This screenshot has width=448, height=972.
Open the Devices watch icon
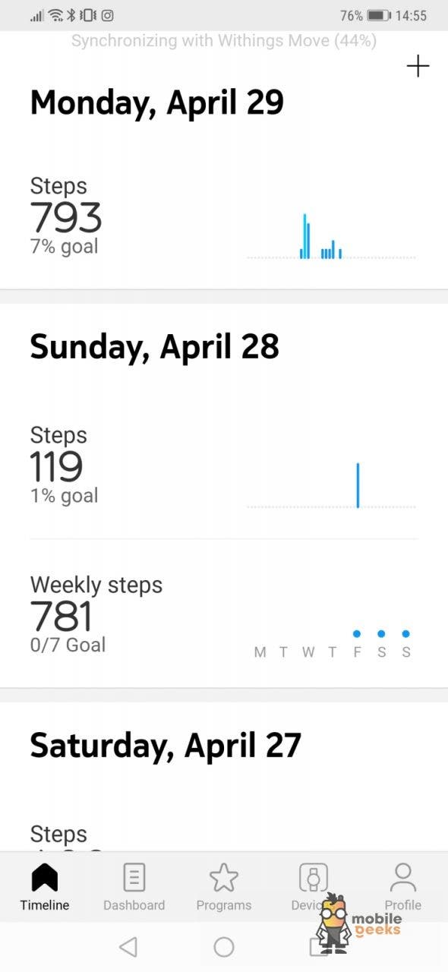(x=313, y=878)
